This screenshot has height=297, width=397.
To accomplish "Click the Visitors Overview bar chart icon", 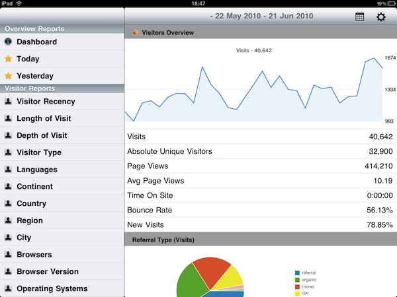I will [136, 32].
